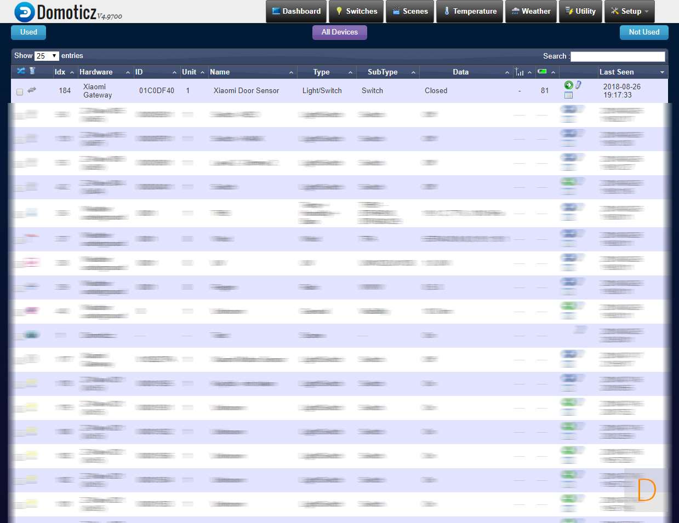The height and width of the screenshot is (523, 679).
Task: Click device ID 01C0DF40
Action: [157, 91]
